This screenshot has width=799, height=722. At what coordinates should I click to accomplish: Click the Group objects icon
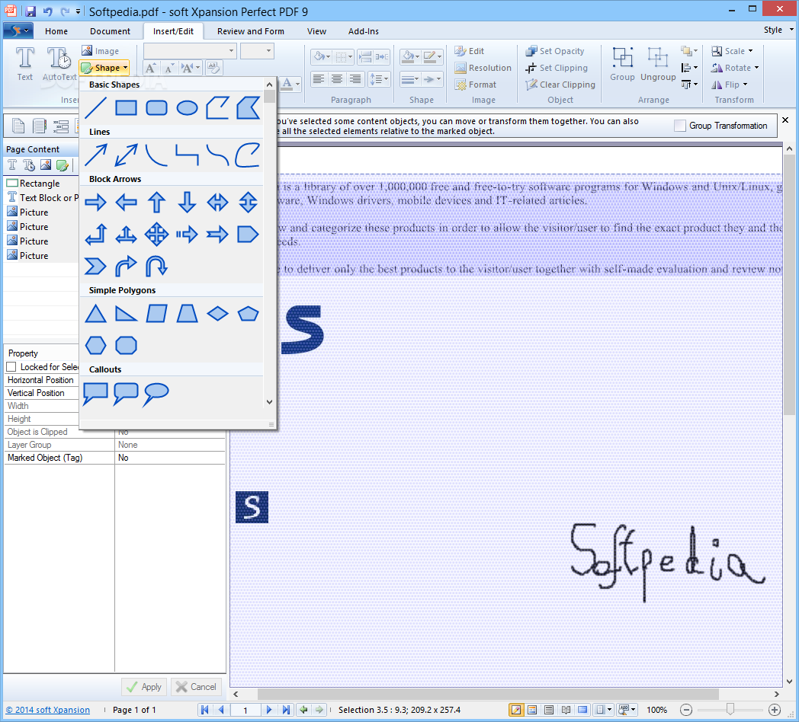(622, 63)
